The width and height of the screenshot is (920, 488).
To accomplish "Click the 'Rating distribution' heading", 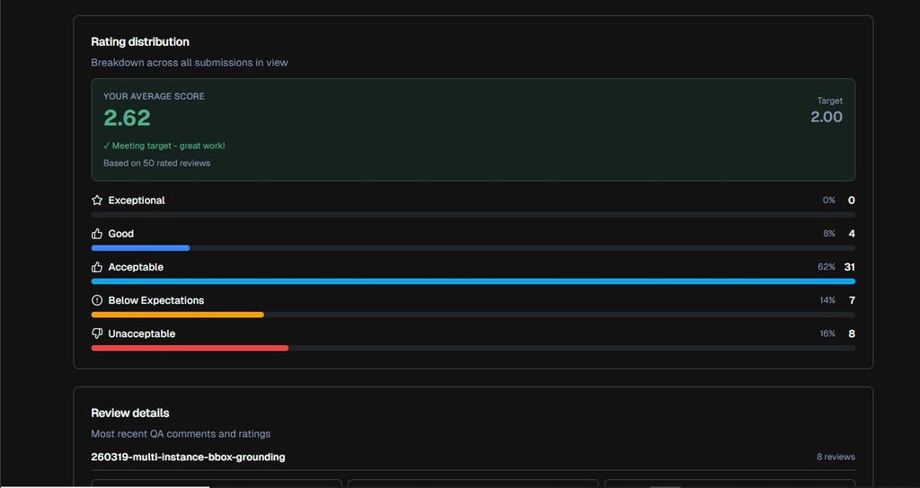I will [x=140, y=41].
